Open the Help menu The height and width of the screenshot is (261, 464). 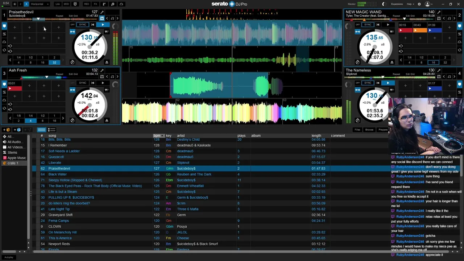point(410,4)
